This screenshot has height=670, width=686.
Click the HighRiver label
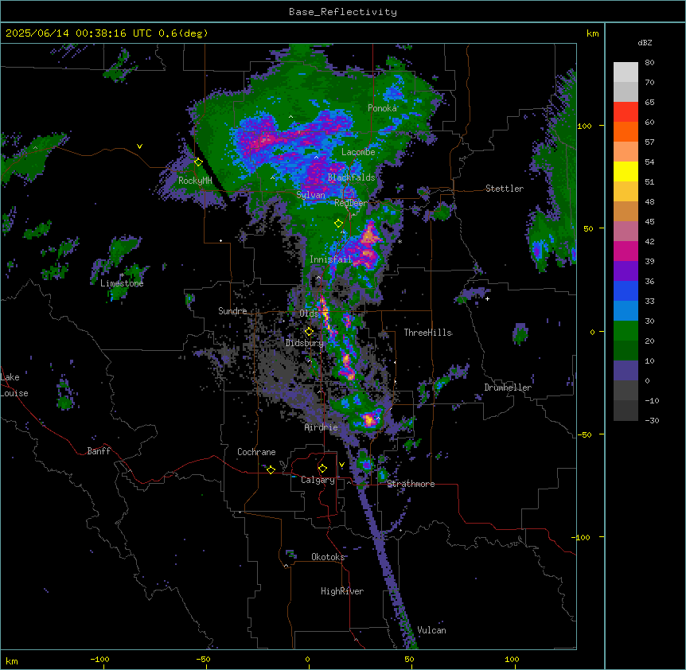click(342, 591)
